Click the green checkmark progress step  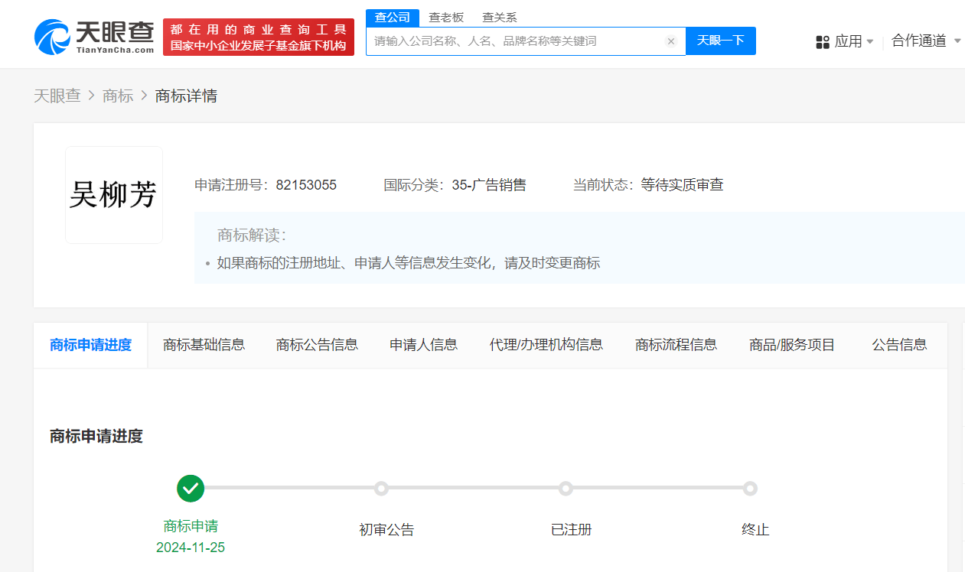(191, 488)
